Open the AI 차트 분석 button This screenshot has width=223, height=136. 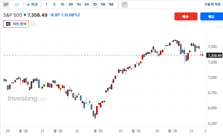(16, 24)
